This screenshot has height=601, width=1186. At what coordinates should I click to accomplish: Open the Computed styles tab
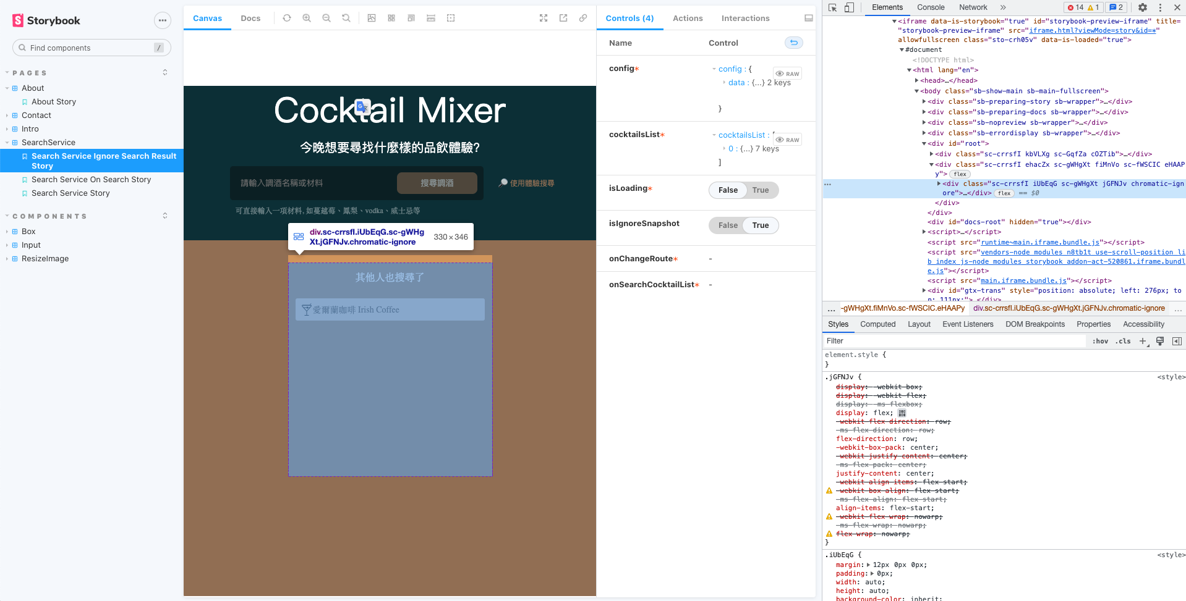pyautogui.click(x=877, y=324)
